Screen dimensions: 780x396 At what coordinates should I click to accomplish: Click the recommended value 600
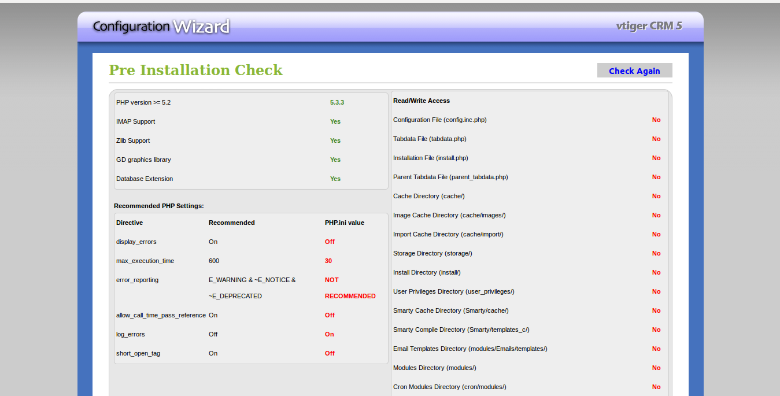[x=214, y=261]
